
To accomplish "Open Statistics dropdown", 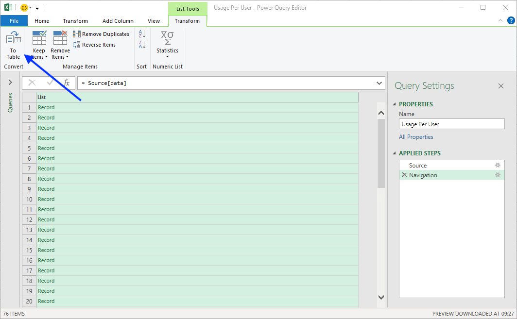I will [167, 45].
